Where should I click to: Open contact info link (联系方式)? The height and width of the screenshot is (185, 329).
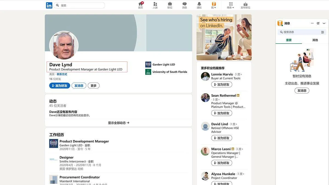coord(62,74)
